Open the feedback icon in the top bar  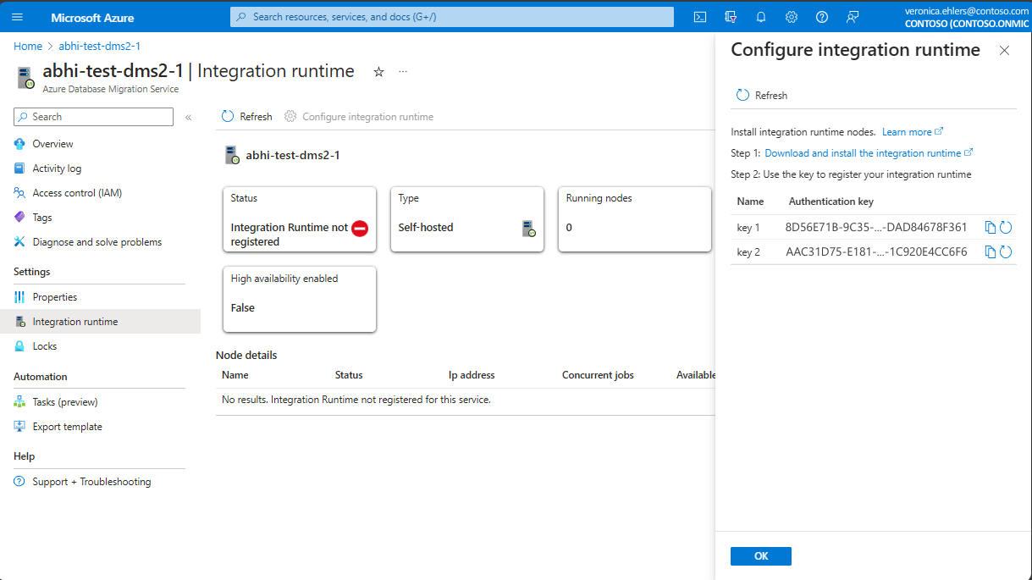pos(852,16)
